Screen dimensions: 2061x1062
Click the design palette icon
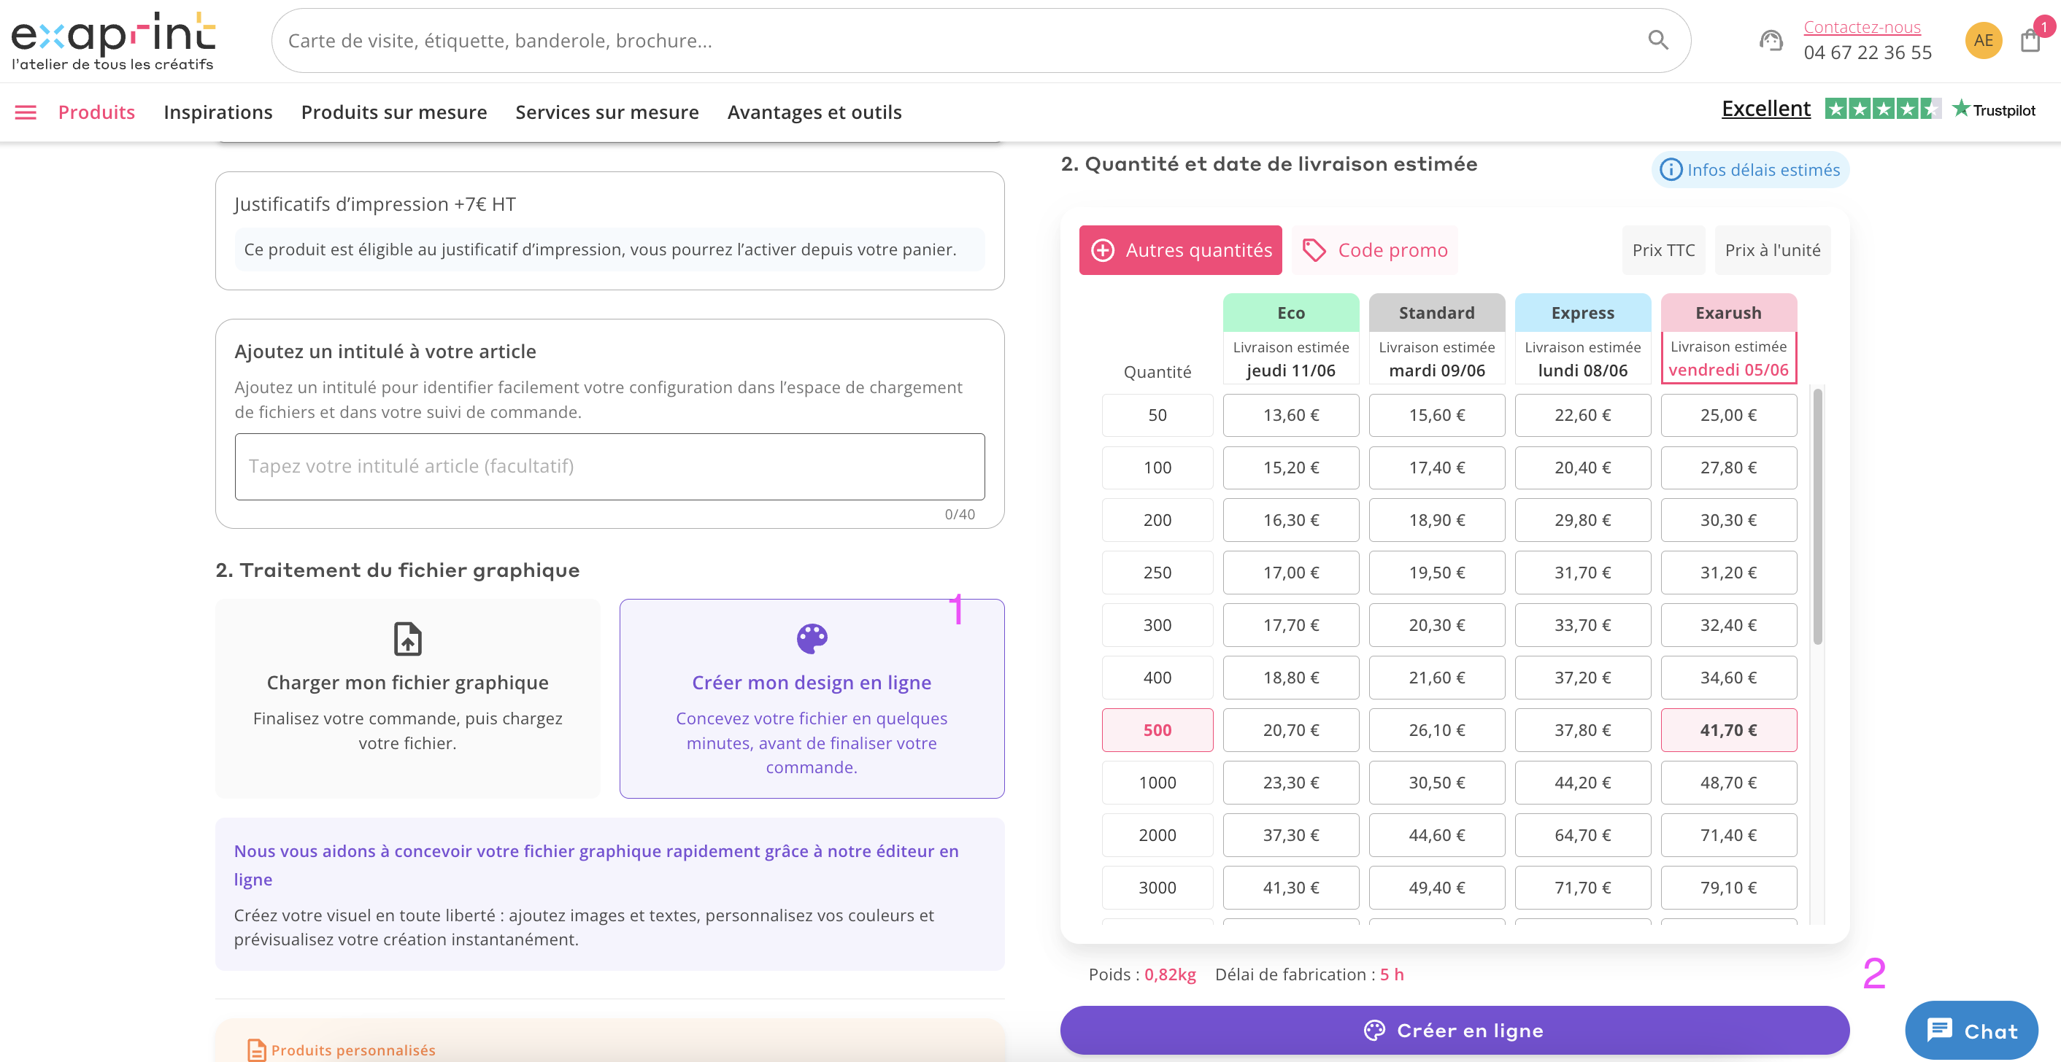(x=812, y=639)
